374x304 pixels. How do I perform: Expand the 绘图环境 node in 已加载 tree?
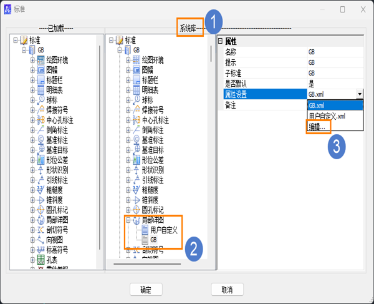coord(32,60)
